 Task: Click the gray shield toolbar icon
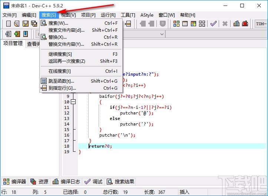point(163,24)
